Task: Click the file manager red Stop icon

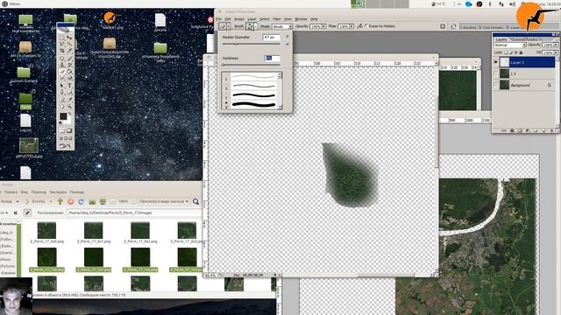Action: pyautogui.click(x=71, y=202)
